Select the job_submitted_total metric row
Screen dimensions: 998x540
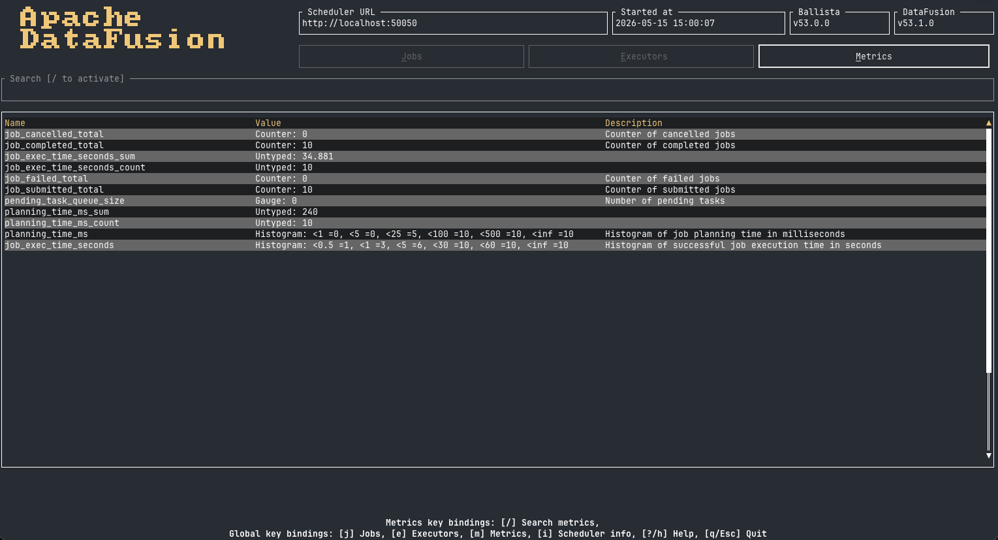(x=495, y=189)
